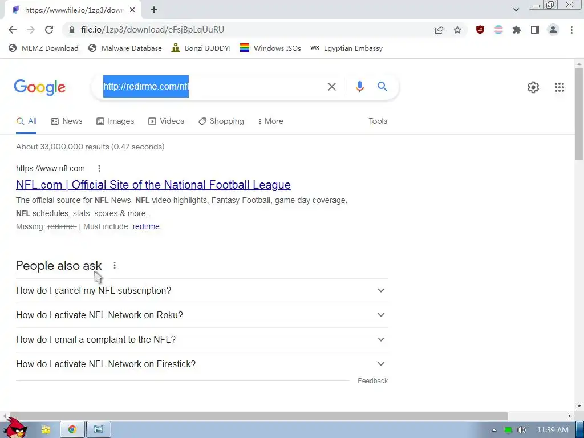Open the volume speaker tray icon
Screen dimensions: 584x438
click(522, 430)
